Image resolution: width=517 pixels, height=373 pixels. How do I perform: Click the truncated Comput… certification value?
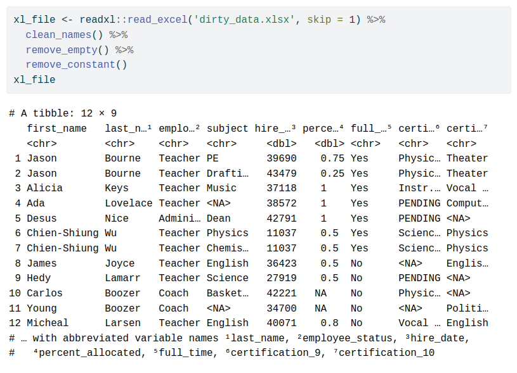coord(468,203)
